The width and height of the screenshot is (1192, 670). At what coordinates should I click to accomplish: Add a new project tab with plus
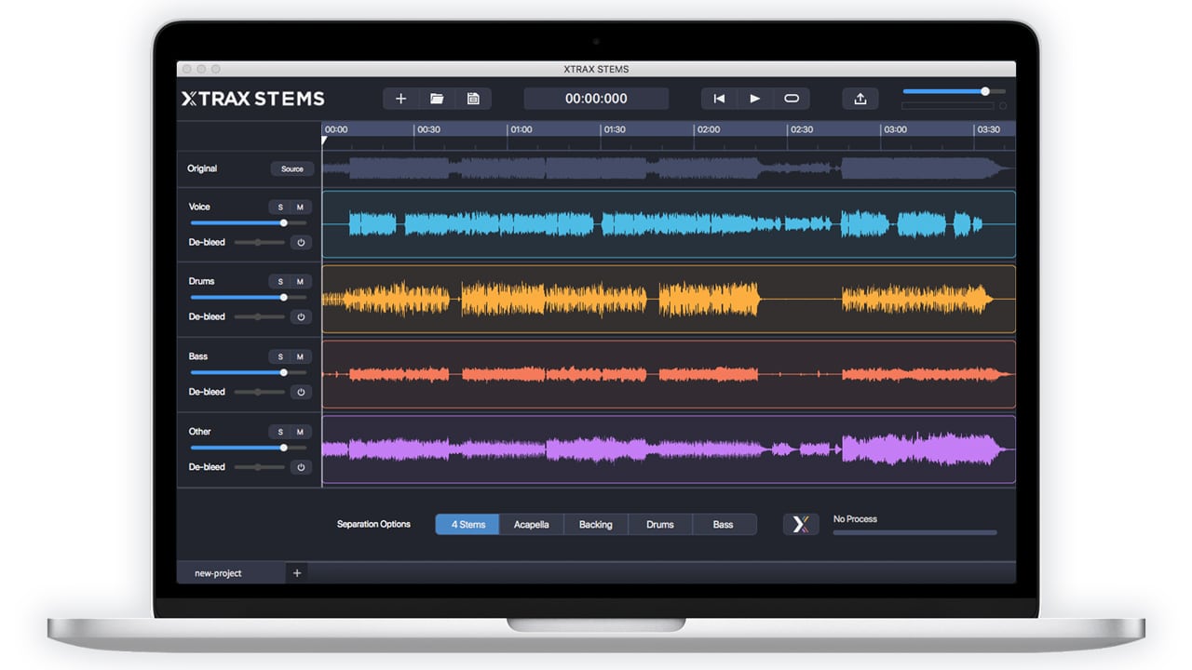297,573
